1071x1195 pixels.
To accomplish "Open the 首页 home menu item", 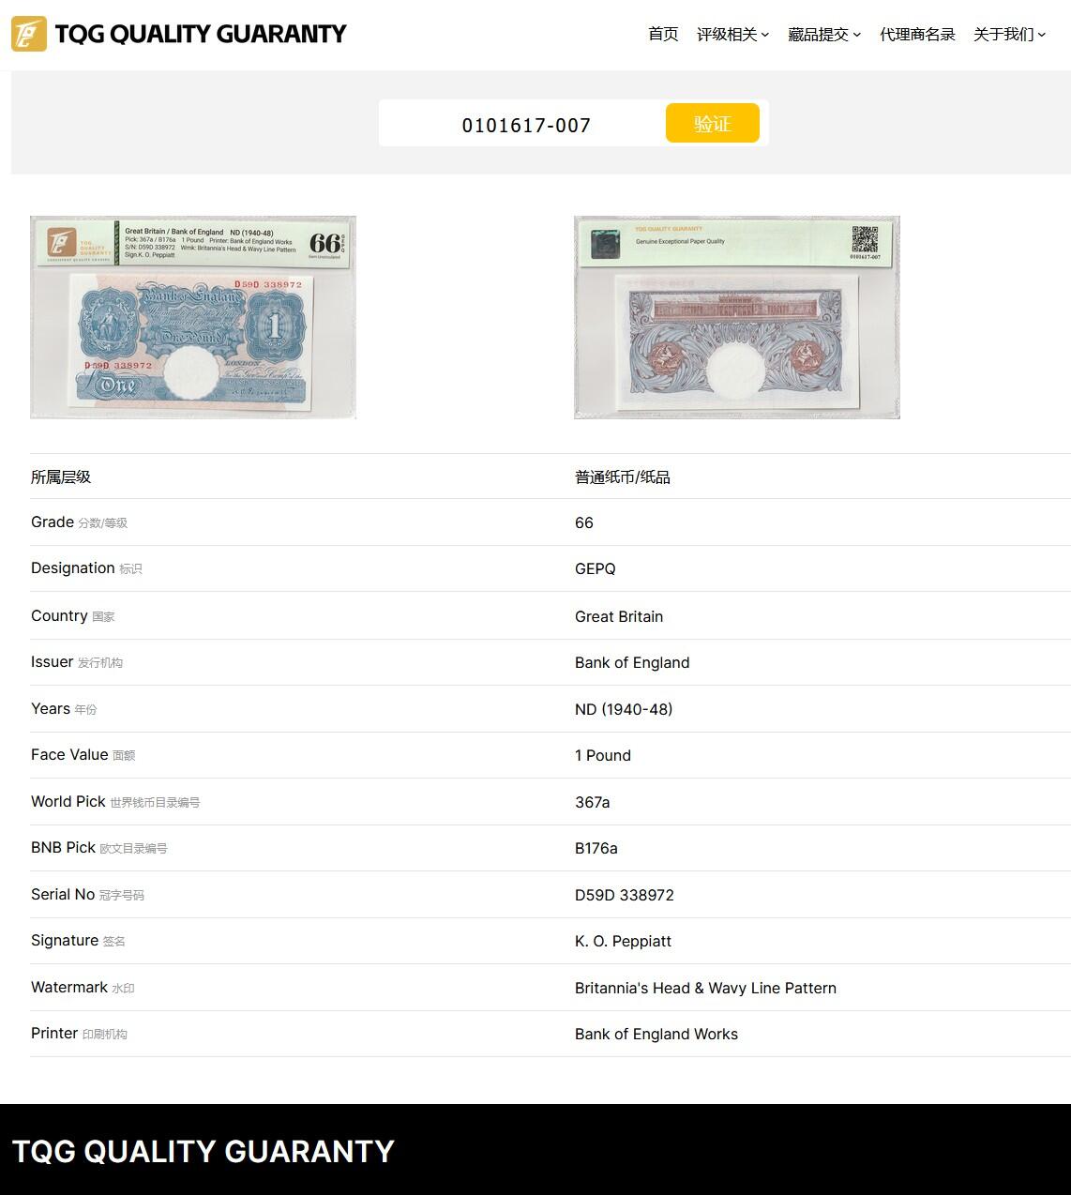I will (663, 35).
